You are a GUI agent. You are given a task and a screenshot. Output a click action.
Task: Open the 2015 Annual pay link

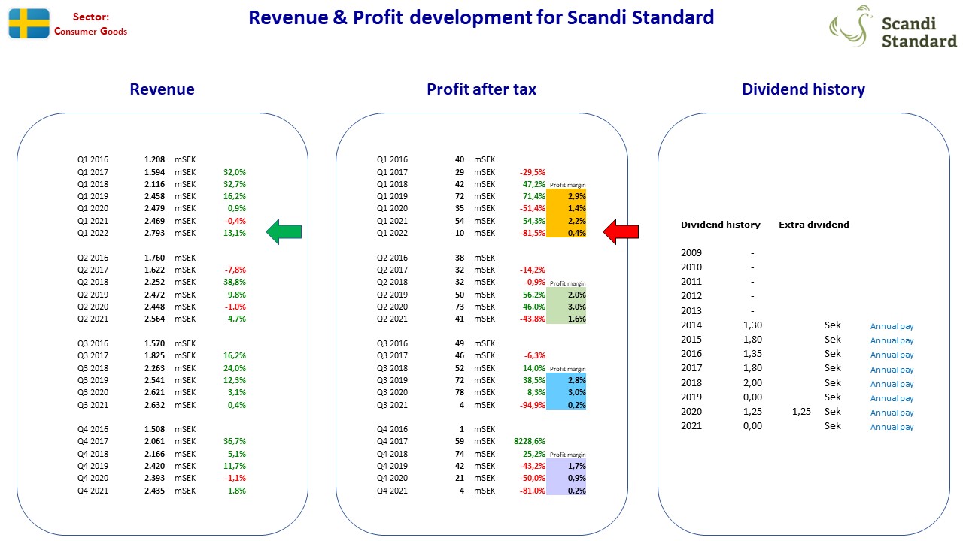pos(892,340)
